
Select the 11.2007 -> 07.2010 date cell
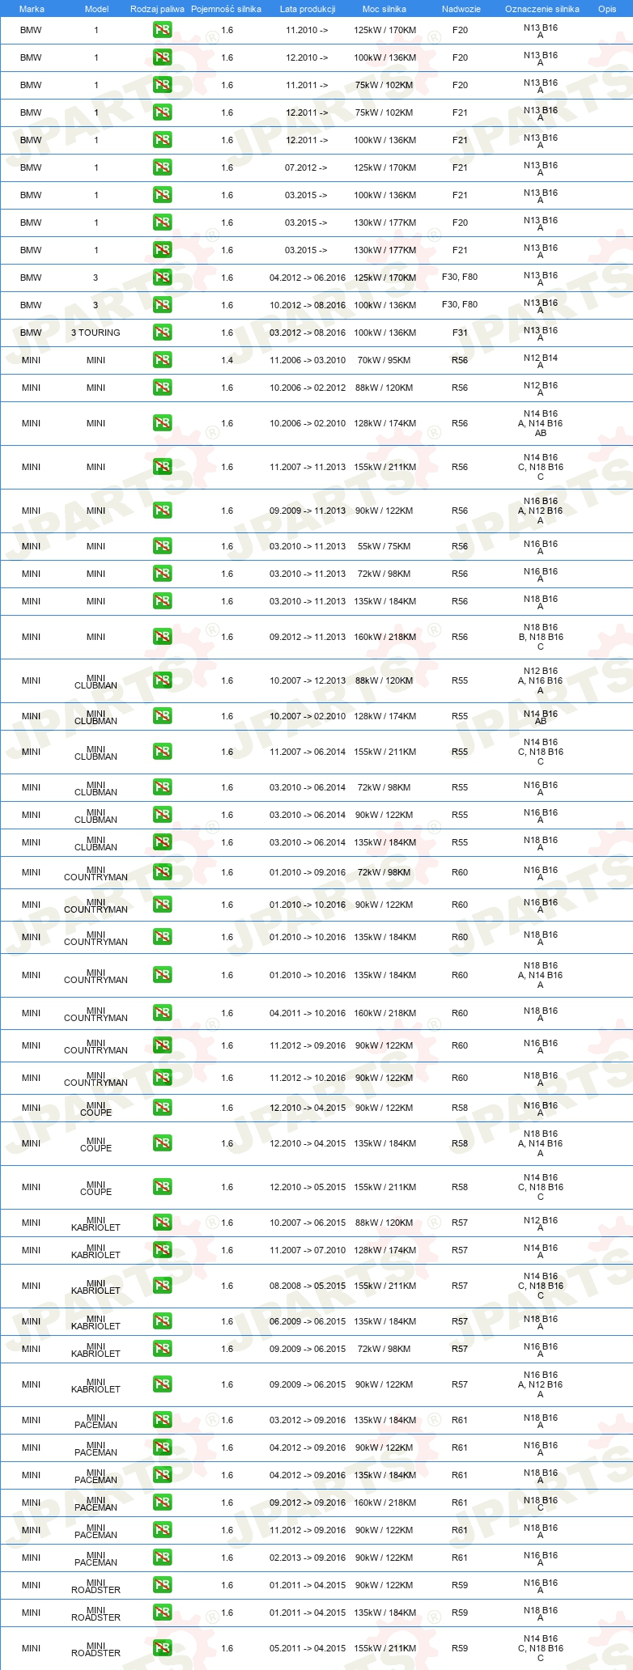coord(308,1251)
